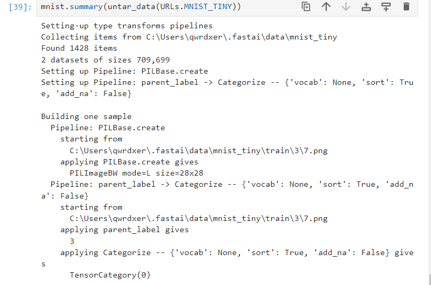Insert a new cell below this one
The height and width of the screenshot is (285, 431).
point(386,7)
